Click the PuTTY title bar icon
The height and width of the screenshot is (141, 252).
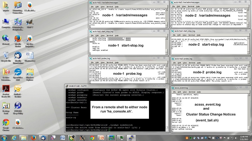pos(67,86)
